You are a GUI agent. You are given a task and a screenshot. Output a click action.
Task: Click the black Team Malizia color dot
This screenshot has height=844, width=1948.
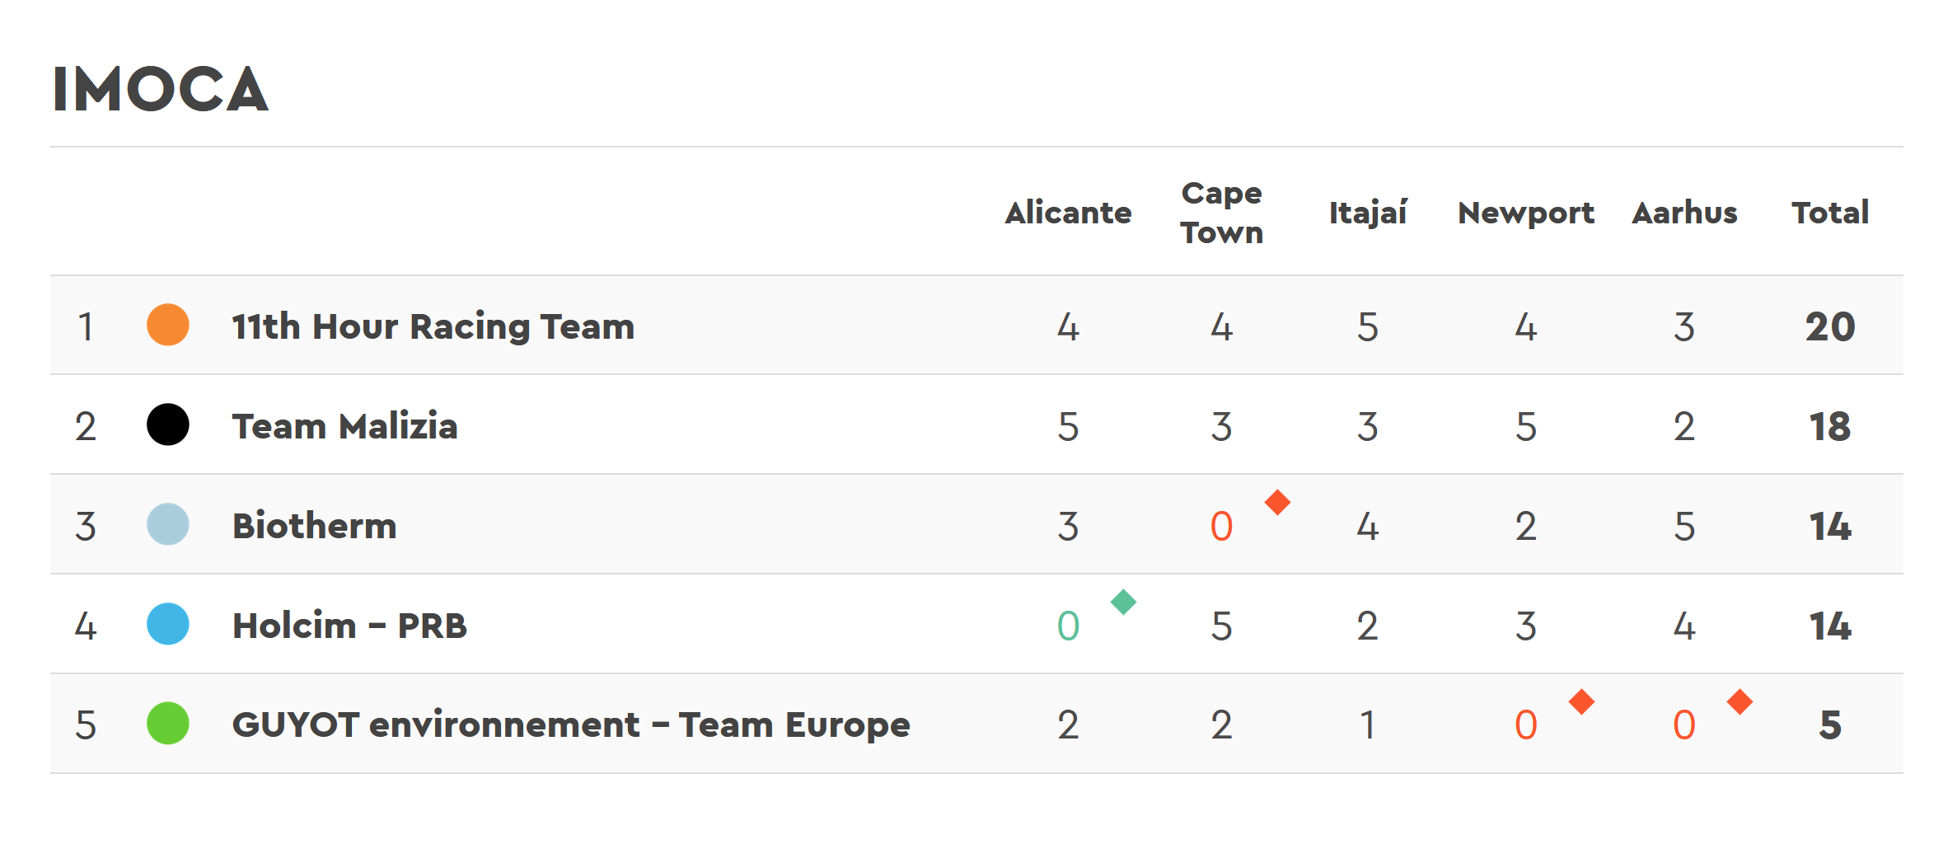point(167,424)
